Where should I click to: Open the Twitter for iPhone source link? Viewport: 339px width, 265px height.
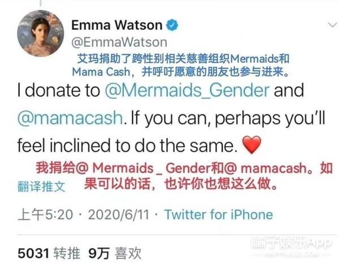(x=219, y=214)
